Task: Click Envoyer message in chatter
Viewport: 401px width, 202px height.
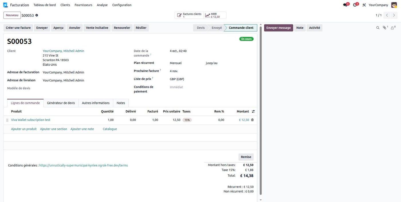Action: point(279,28)
